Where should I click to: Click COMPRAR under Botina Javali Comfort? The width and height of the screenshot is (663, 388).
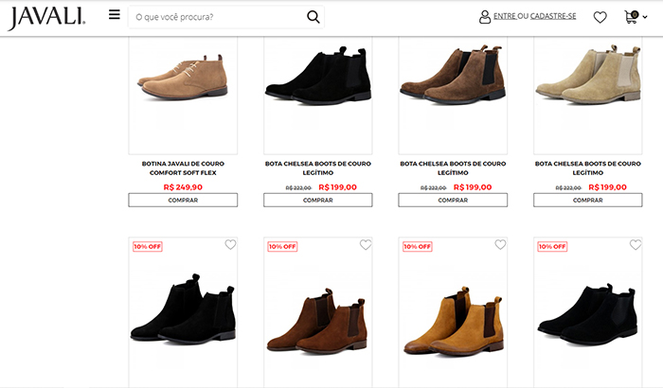coord(183,200)
